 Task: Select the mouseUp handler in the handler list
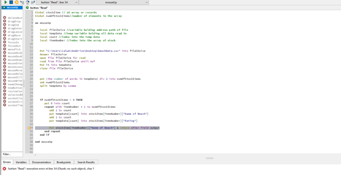click(x=12, y=7)
